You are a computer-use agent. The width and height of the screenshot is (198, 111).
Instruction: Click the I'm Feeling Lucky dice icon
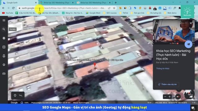click(x=4, y=47)
